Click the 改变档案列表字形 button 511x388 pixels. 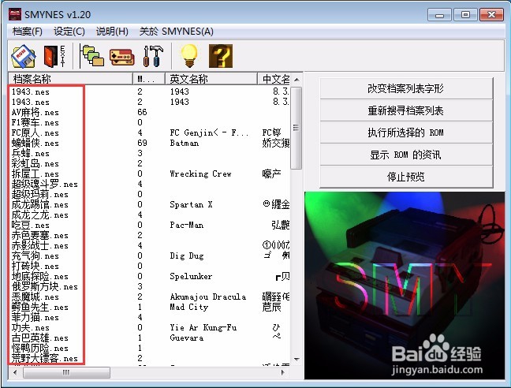(406, 88)
